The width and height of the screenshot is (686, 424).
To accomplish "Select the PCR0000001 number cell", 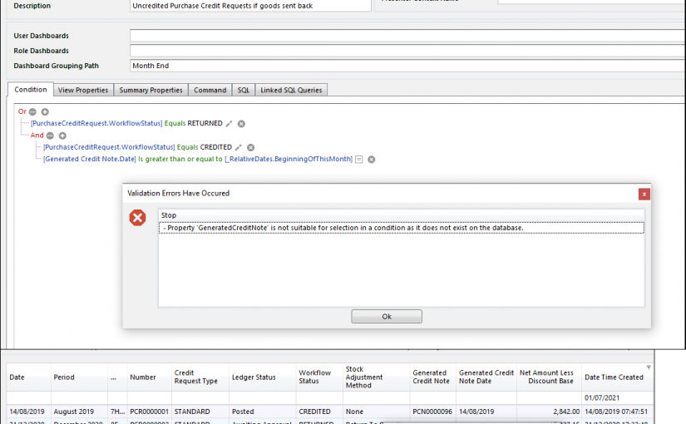I will pyautogui.click(x=149, y=412).
